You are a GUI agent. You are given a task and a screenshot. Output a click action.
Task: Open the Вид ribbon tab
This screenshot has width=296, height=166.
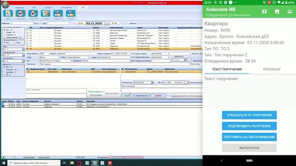click(34, 7)
